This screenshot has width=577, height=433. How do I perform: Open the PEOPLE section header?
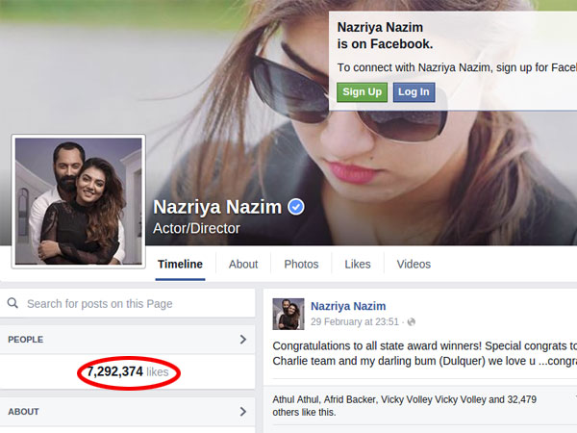coord(127,340)
